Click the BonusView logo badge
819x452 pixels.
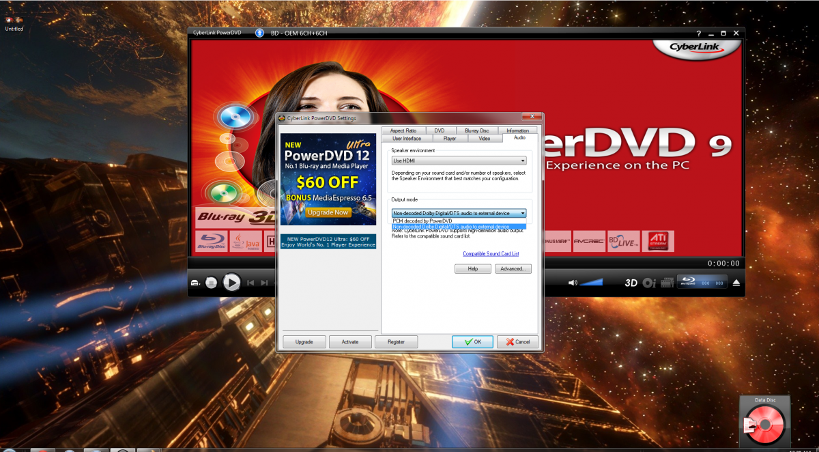click(557, 241)
